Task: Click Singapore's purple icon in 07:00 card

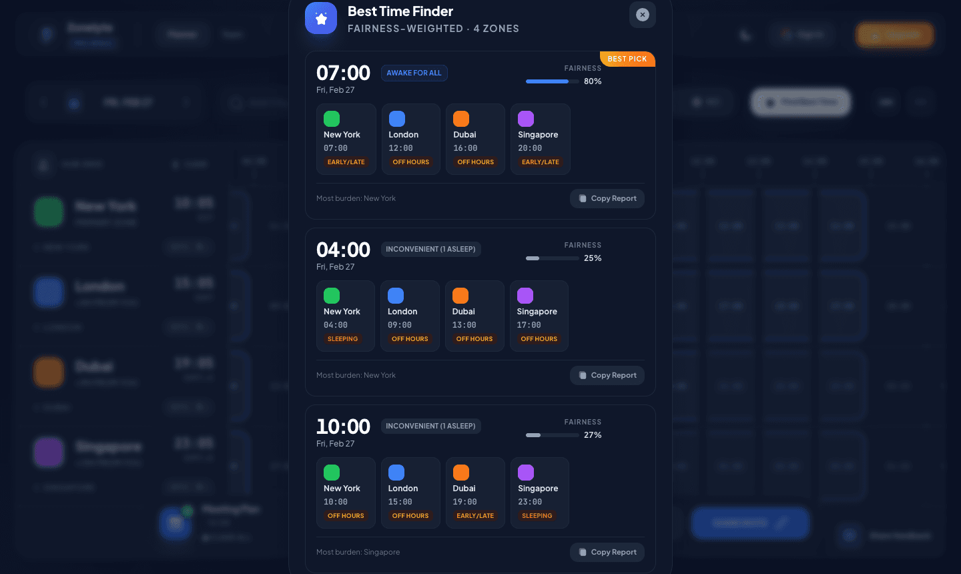Action: (x=526, y=119)
